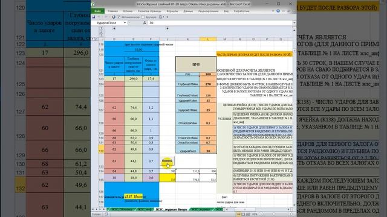
Task: Go to previous sheet tab arrow
Action: [x=97, y=209]
